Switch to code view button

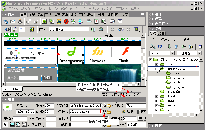[8, 30]
